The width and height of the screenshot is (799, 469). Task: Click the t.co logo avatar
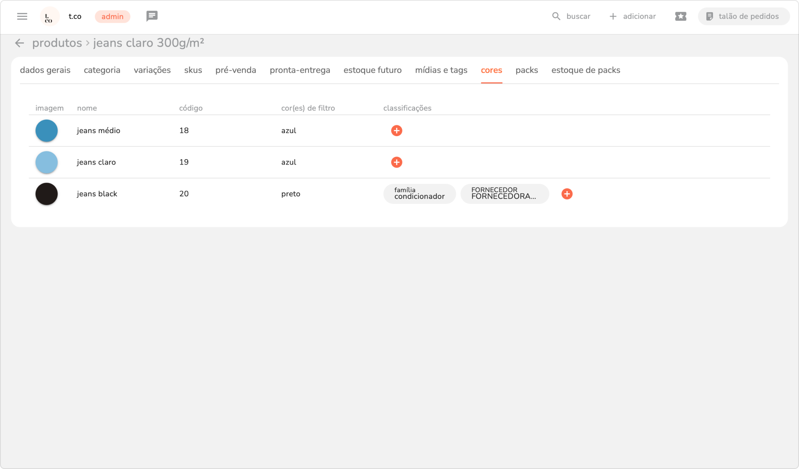coord(49,17)
